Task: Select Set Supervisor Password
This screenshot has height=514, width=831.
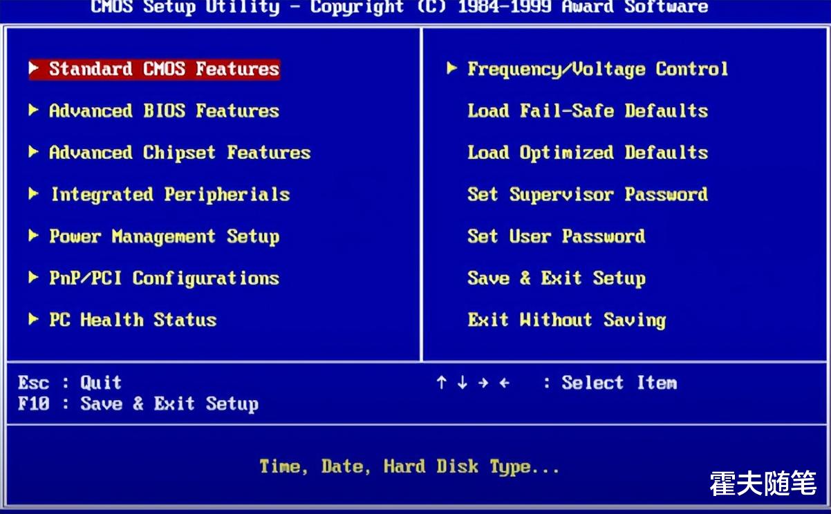Action: coord(588,195)
